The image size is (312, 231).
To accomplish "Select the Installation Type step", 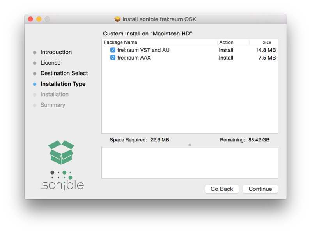I will tap(63, 84).
